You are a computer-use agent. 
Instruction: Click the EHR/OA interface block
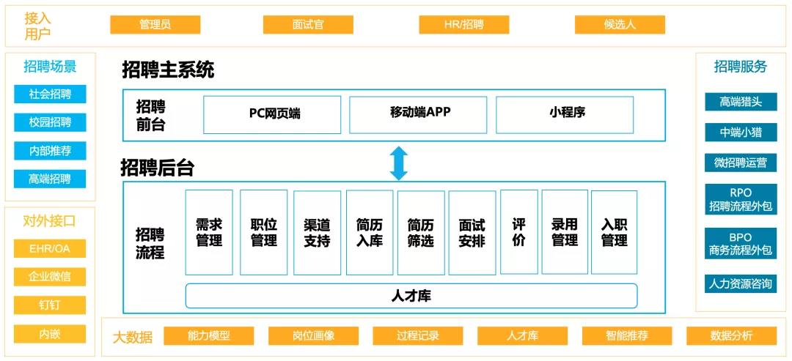click(x=50, y=249)
